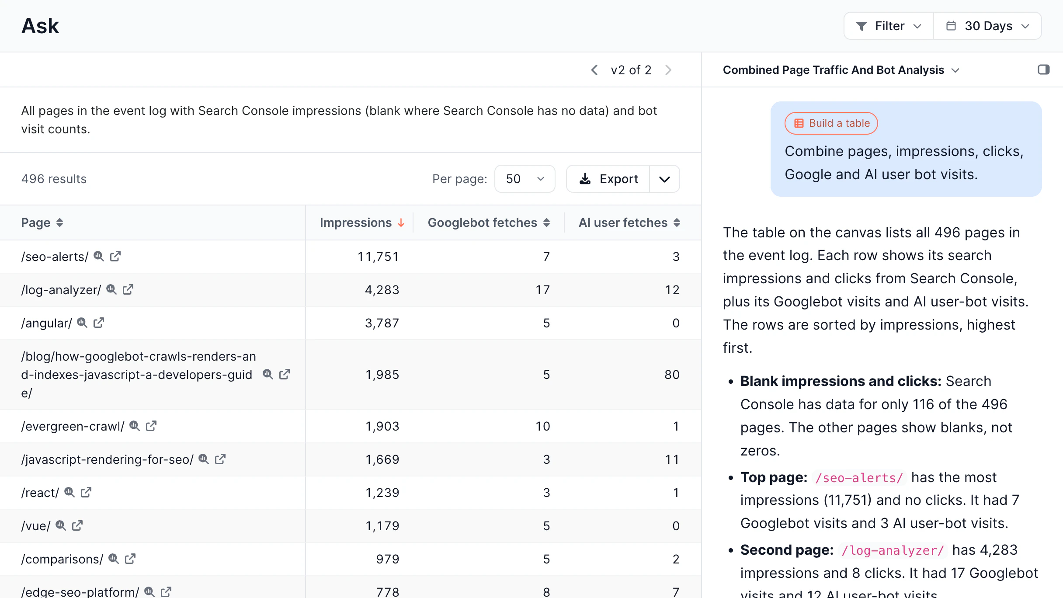Open /angular/ external link icon
The width and height of the screenshot is (1063, 598).
click(99, 323)
